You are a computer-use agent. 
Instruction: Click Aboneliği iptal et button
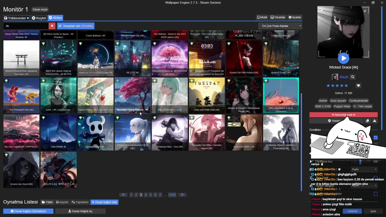coord(343,115)
